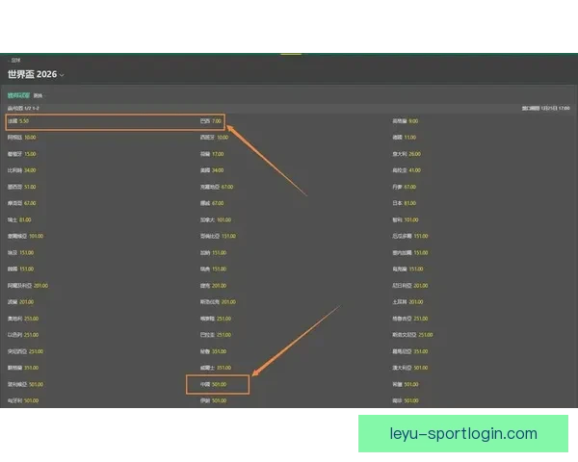Choose the 41.00 odds selection
The width and height of the screenshot is (578, 462).
coord(414,170)
